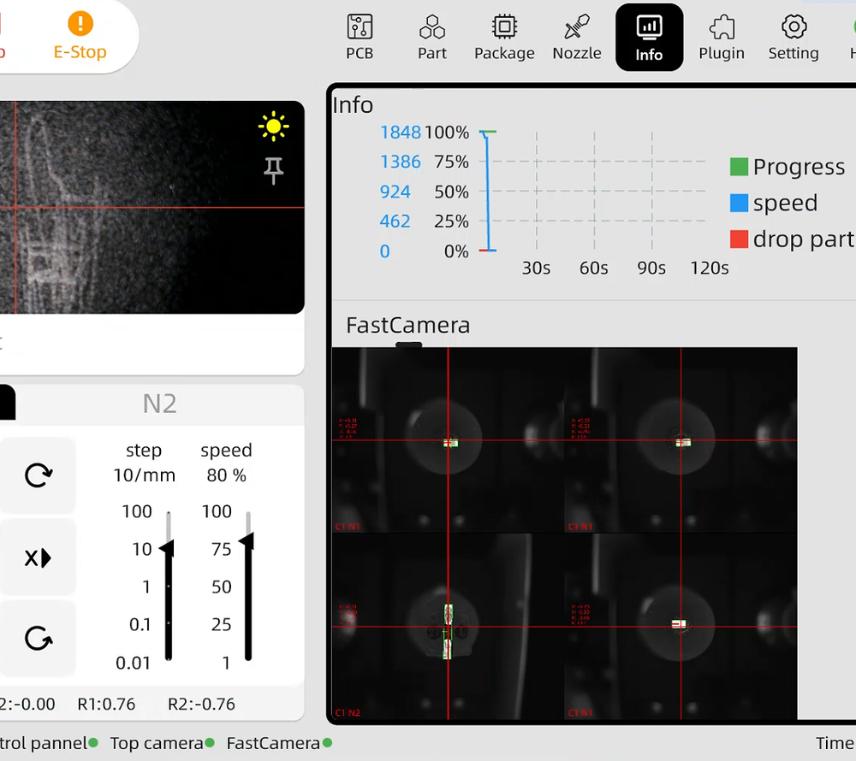Screen dimensions: 856x761
Task: Toggle the speed legend entry
Action: click(x=773, y=204)
